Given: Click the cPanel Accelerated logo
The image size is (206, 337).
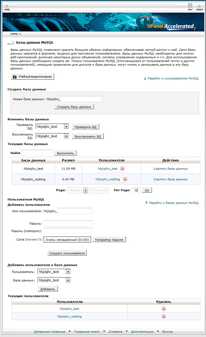Looking at the screenshot, I should coord(166,23).
